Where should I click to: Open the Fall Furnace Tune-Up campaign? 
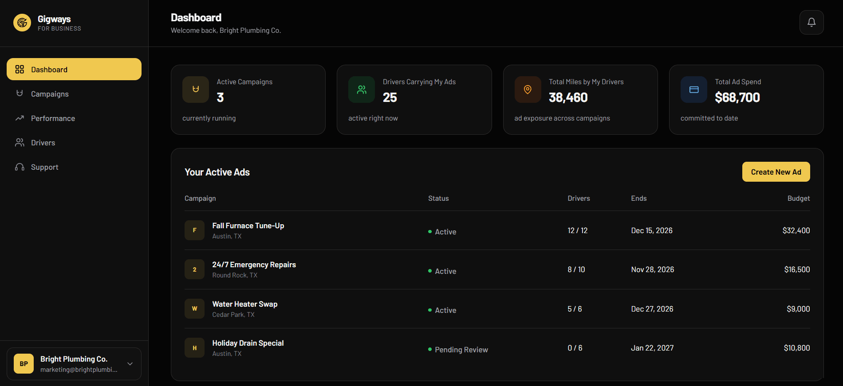[248, 226]
